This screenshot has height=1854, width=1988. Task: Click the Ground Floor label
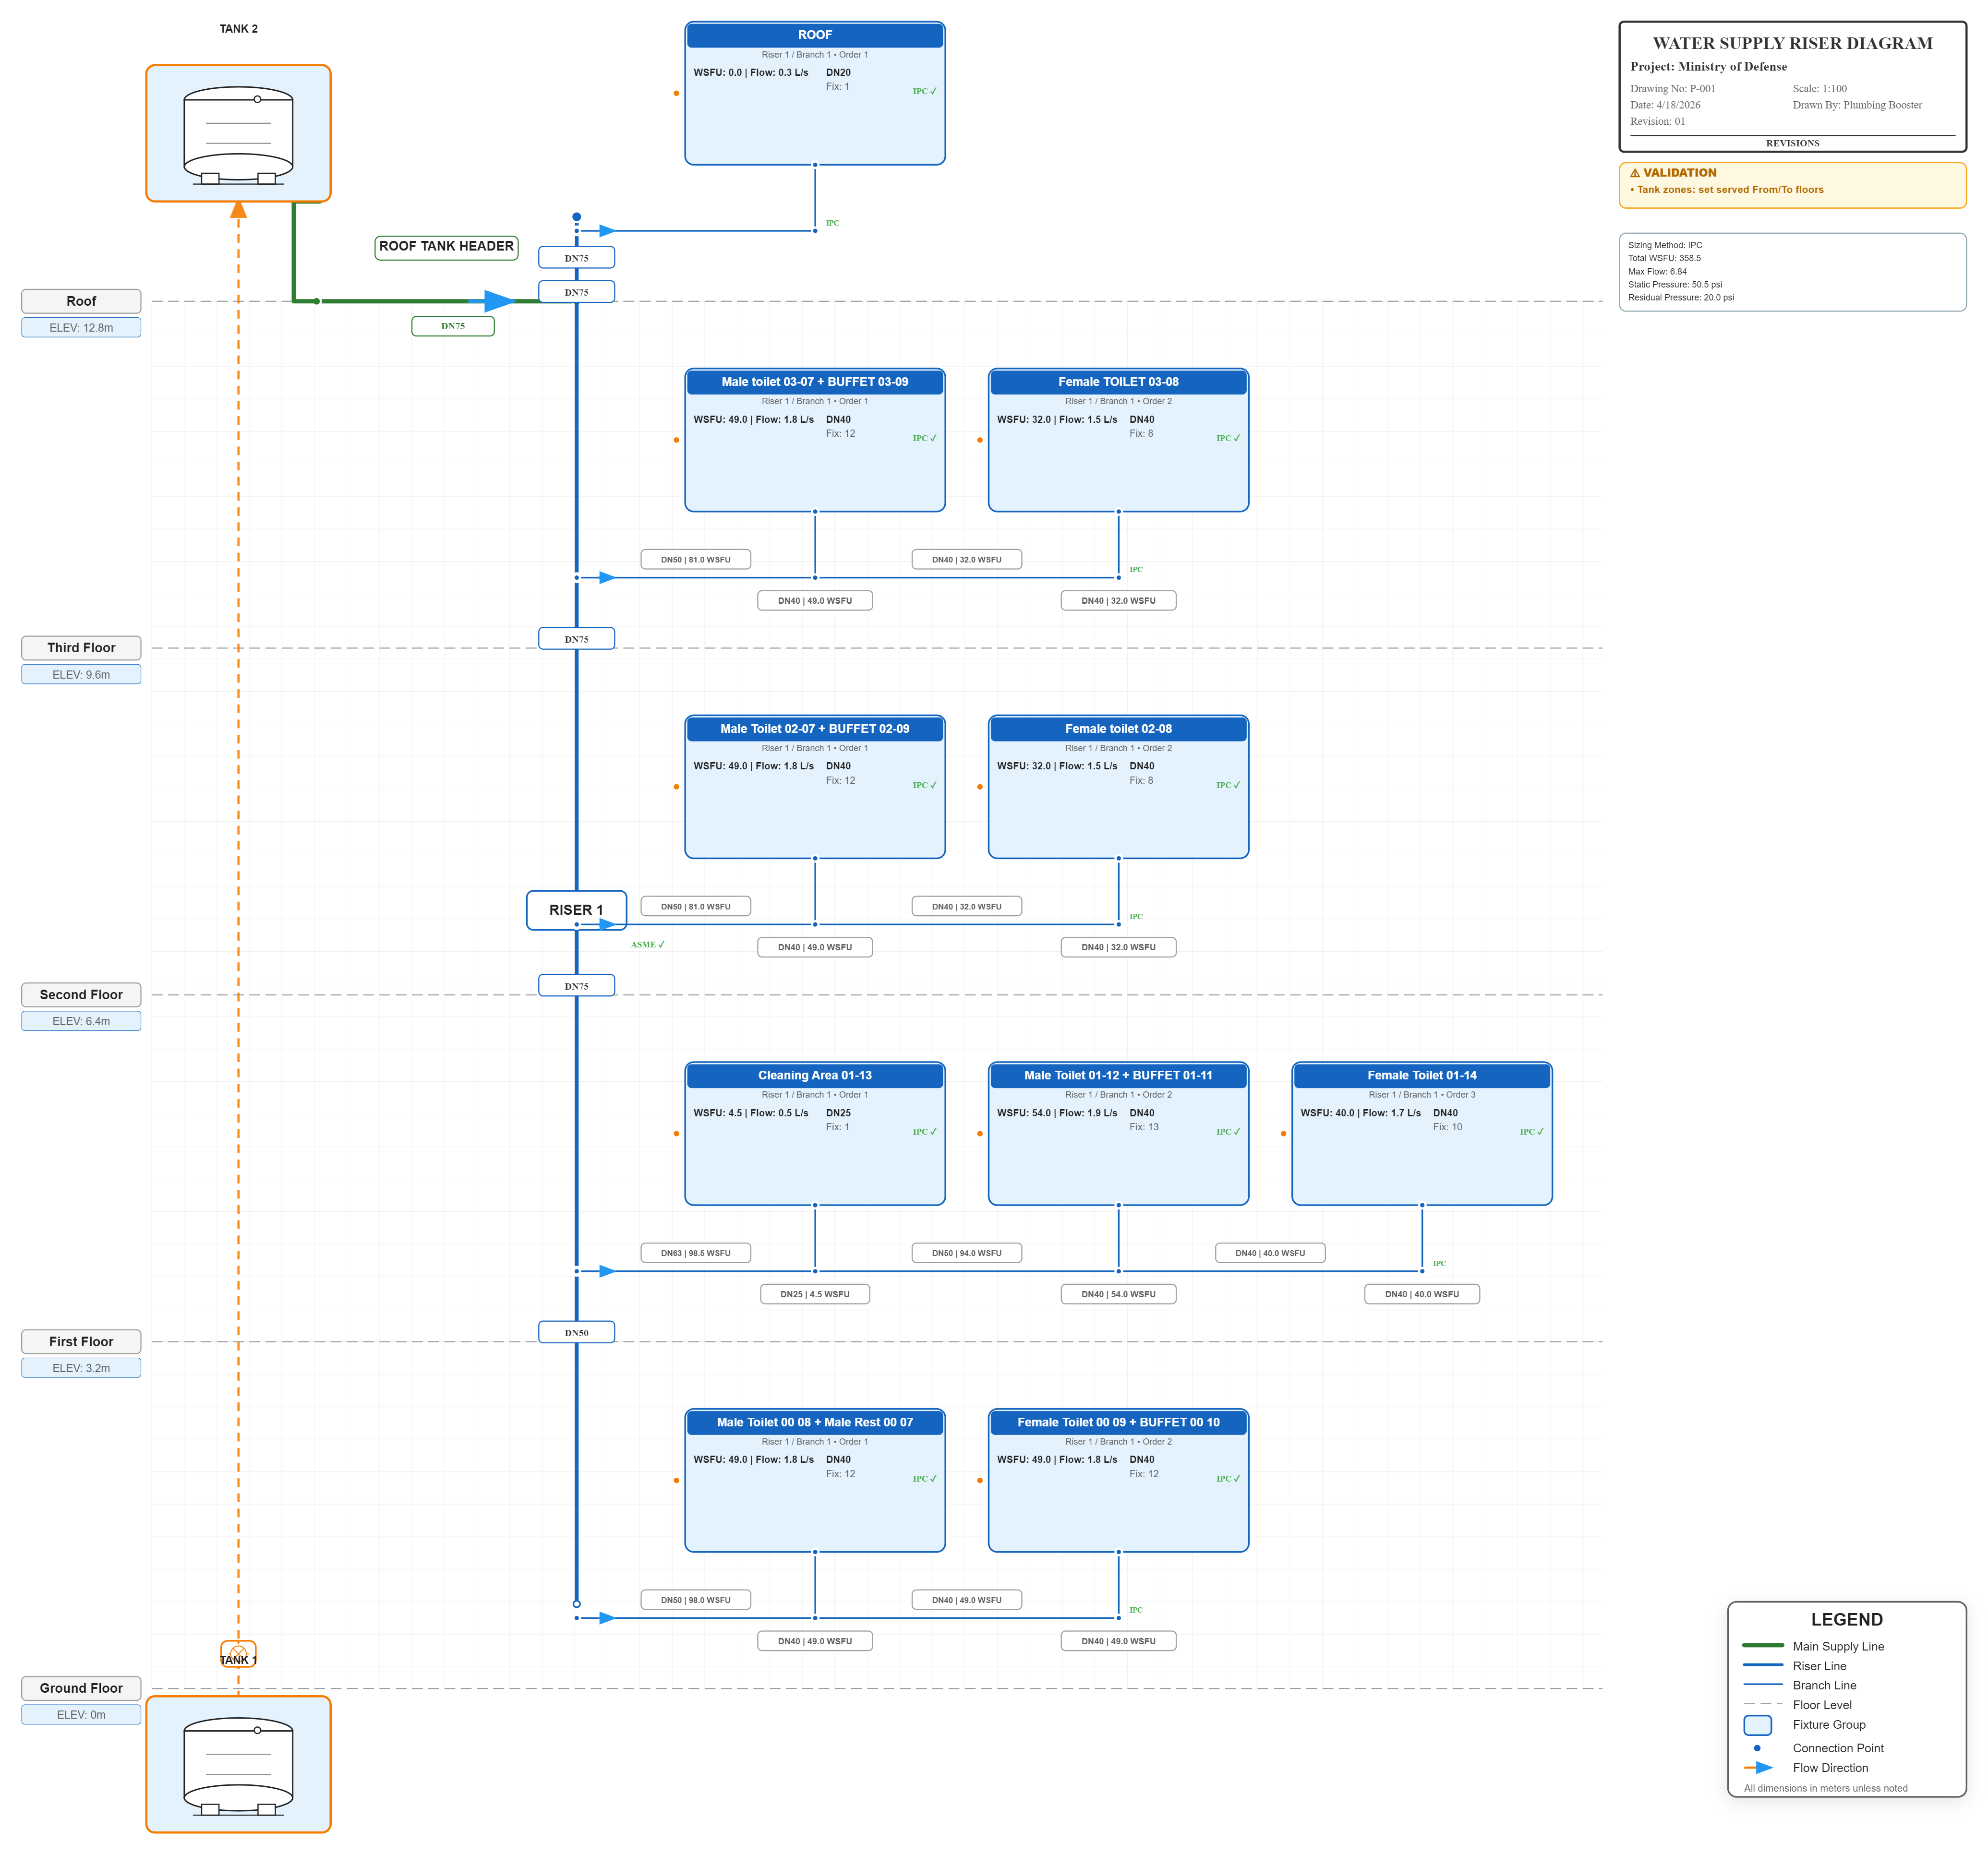[x=81, y=1688]
